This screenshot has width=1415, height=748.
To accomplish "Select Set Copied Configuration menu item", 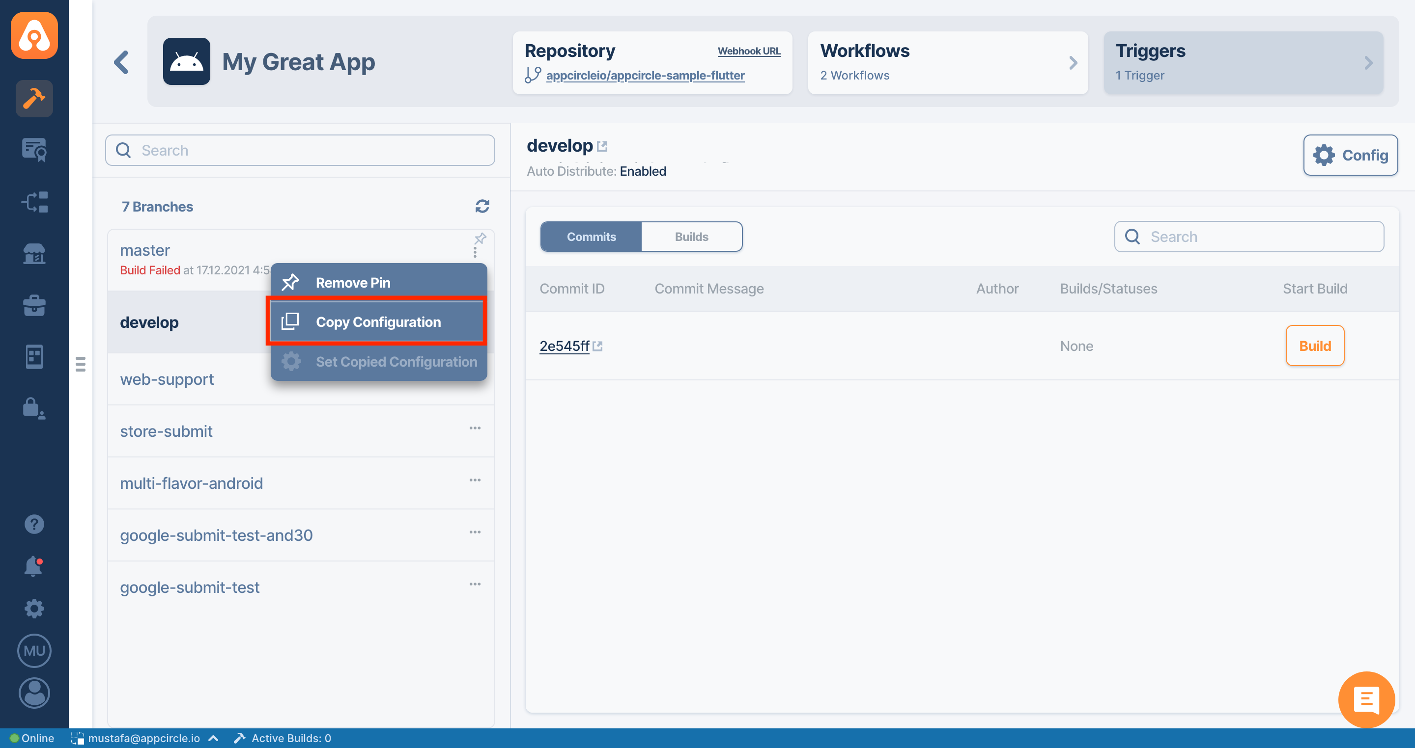I will [x=378, y=362].
